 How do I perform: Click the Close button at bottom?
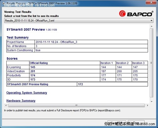tap(136, 123)
